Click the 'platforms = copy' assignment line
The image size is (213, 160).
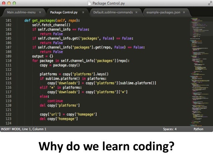tap(74, 74)
